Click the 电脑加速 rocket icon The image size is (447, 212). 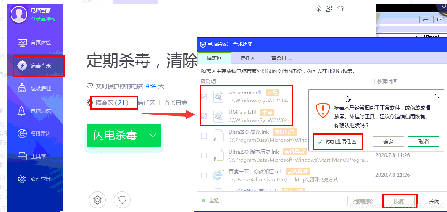coord(22,111)
